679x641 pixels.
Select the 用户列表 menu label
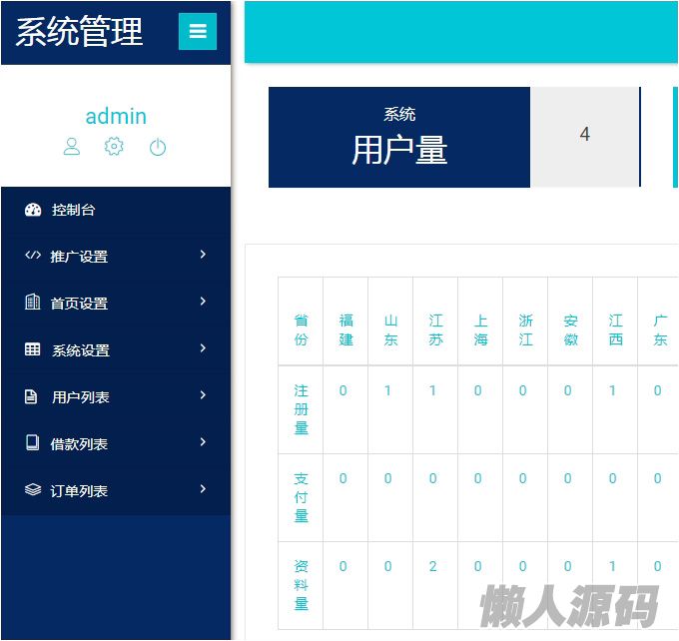[x=81, y=397]
